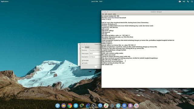Open the screen recording indicator in top panel
This screenshot has width=194, height=109.
pyautogui.click(x=180, y=2)
